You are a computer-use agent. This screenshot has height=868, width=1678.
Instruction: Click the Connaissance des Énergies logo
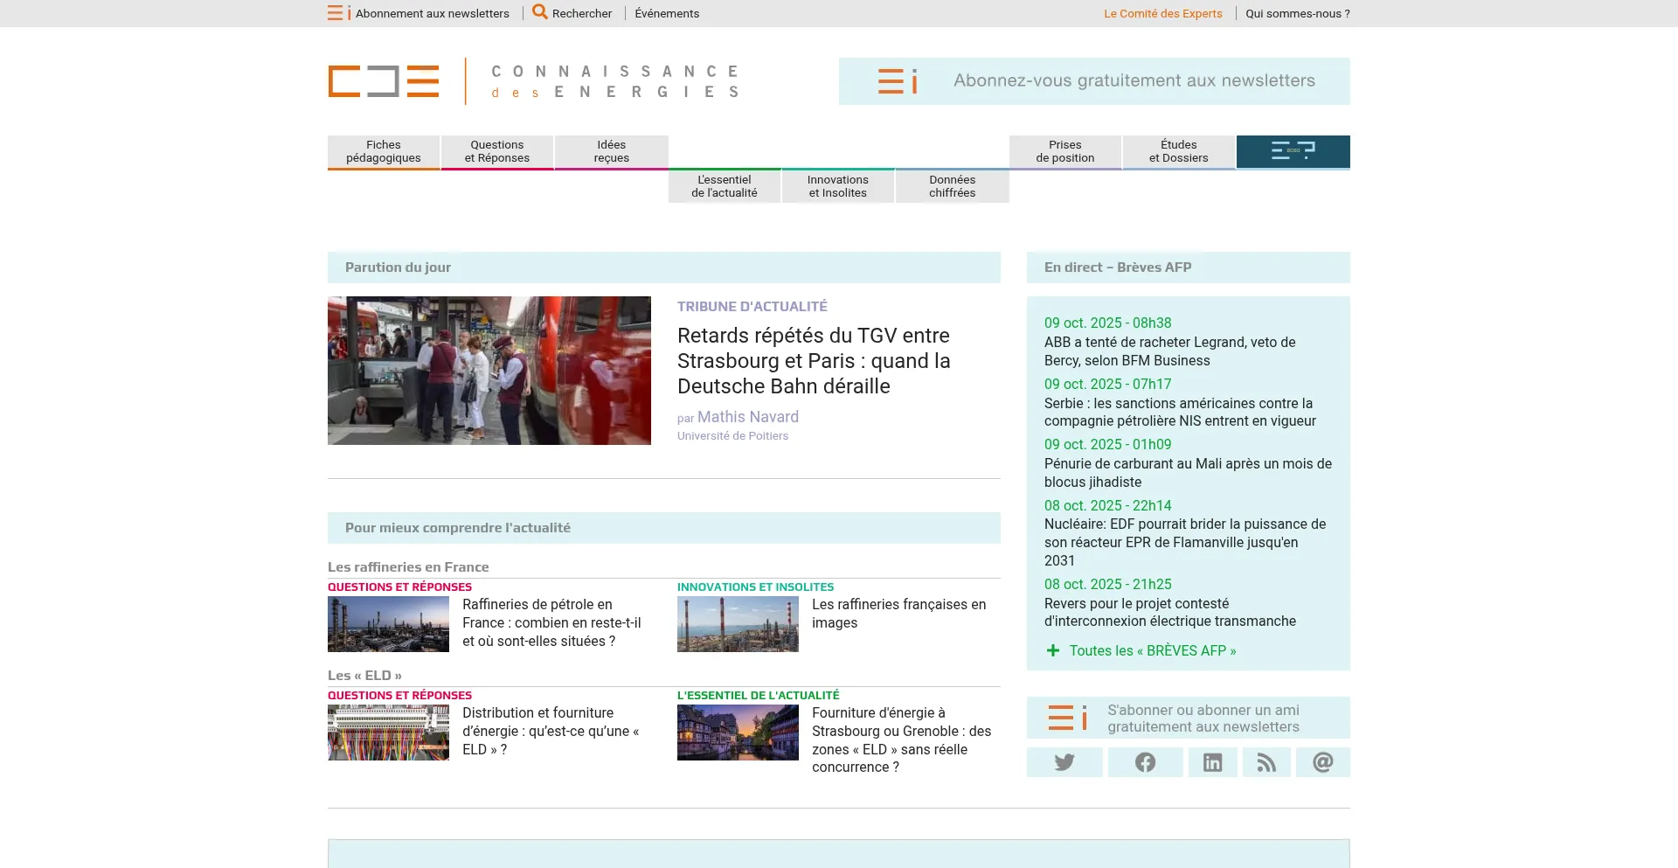533,81
